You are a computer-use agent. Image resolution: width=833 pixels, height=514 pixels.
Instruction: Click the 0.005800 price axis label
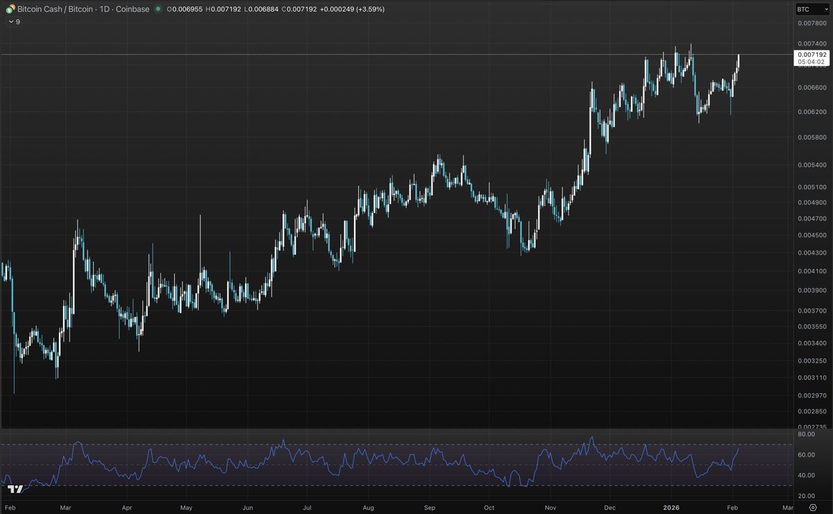tap(811, 137)
